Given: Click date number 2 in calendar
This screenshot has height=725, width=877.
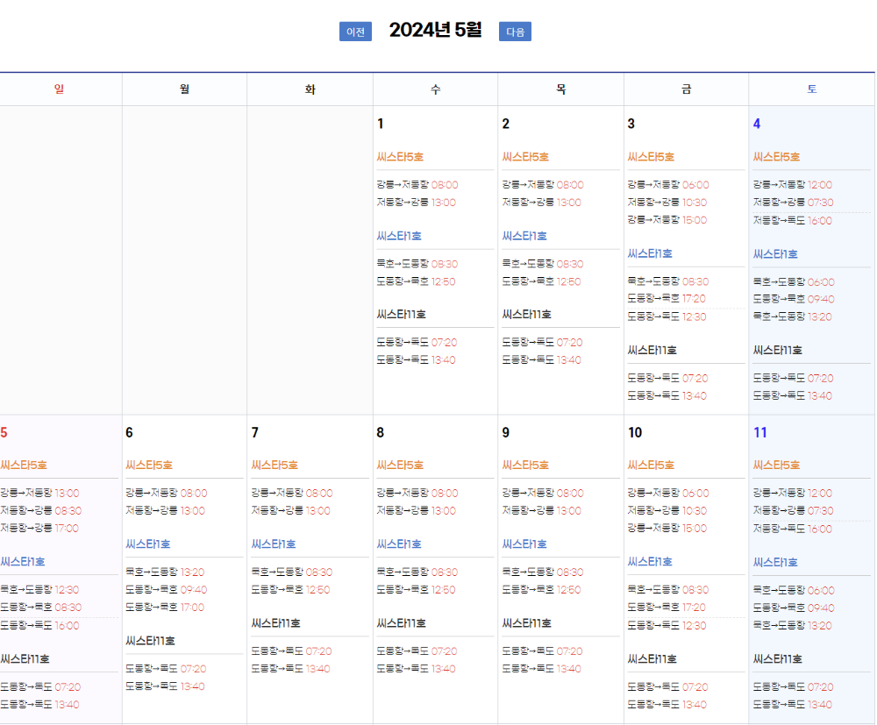Looking at the screenshot, I should tap(506, 124).
